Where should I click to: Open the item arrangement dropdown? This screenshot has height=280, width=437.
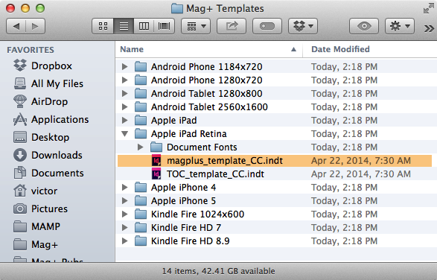196,27
